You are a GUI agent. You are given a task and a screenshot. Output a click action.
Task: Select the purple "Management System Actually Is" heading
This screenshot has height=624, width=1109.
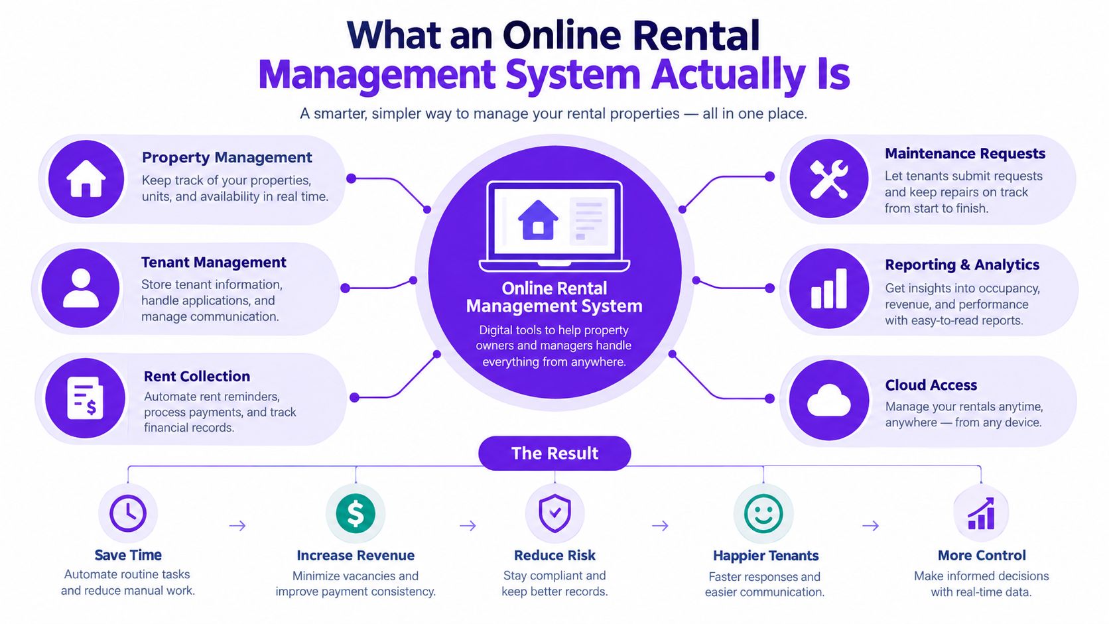(554, 75)
